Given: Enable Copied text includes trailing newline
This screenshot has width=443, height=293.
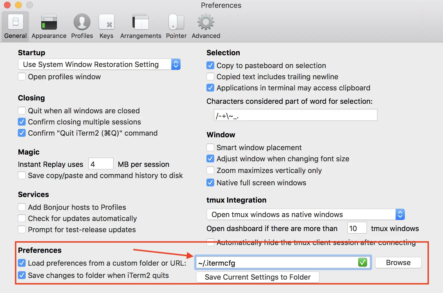Looking at the screenshot, I should [x=210, y=76].
